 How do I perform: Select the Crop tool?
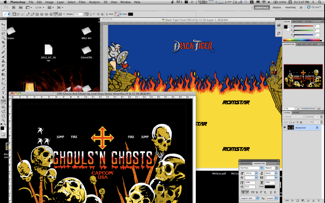pyautogui.click(x=3, y=43)
